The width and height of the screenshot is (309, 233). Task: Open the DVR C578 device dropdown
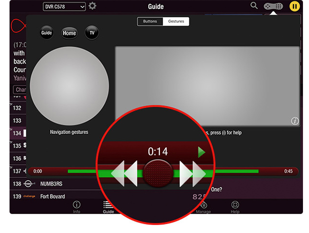(64, 6)
